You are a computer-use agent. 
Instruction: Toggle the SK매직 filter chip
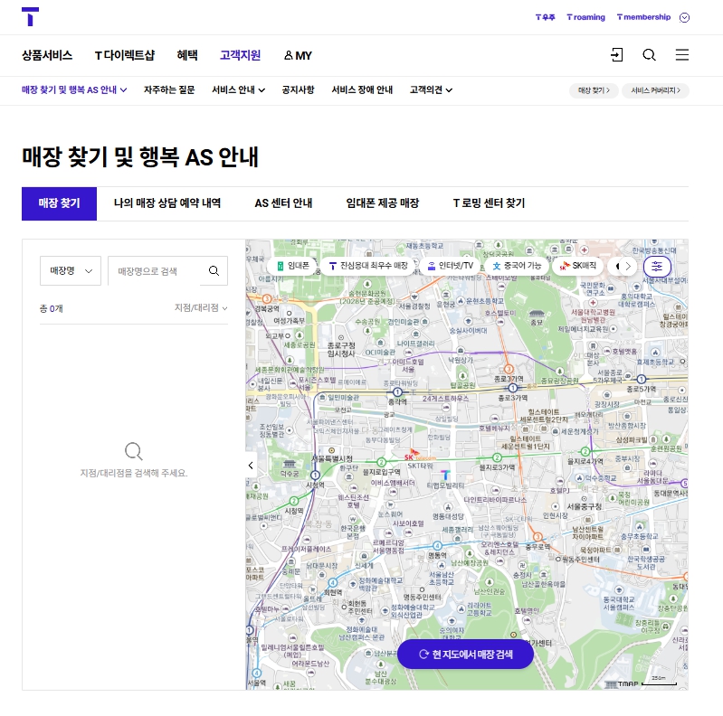click(578, 266)
